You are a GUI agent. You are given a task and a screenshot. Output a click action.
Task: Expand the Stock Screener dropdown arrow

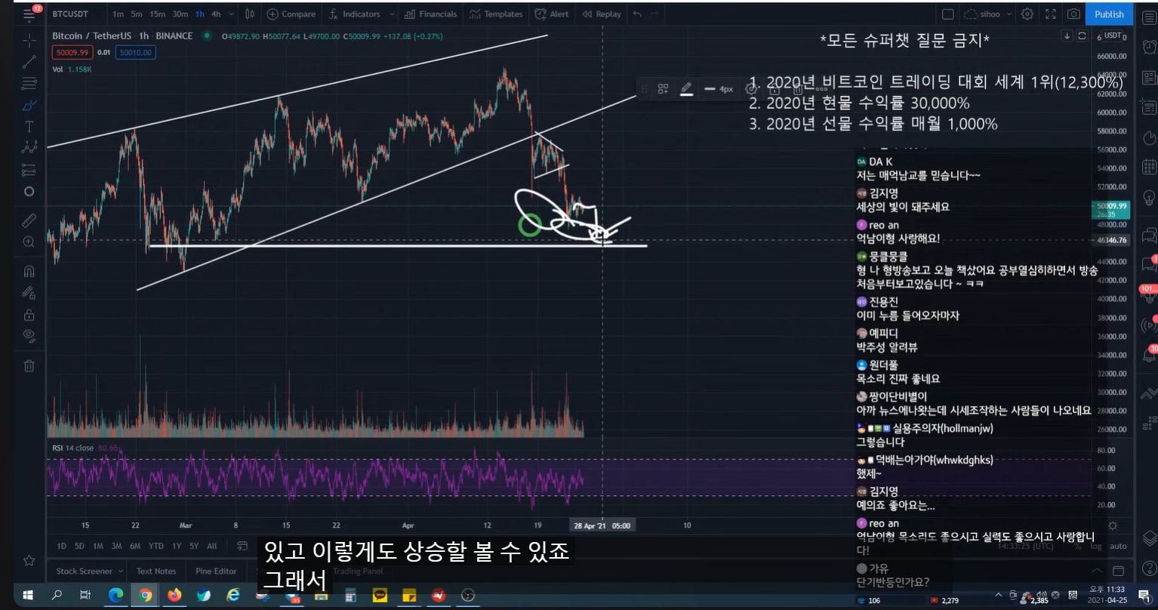pyautogui.click(x=120, y=571)
